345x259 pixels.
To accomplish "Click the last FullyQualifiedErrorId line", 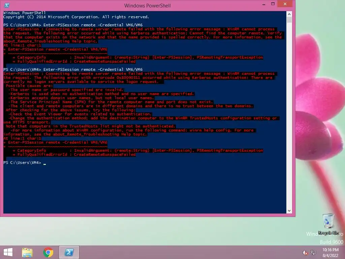I will tap(74, 154).
